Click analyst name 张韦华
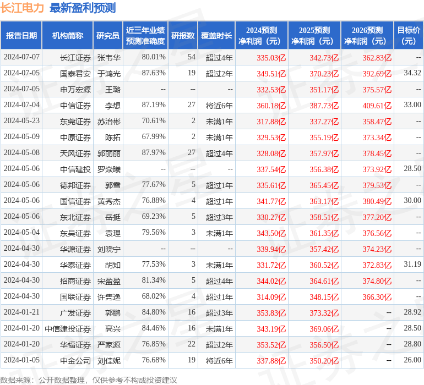 (109, 58)
